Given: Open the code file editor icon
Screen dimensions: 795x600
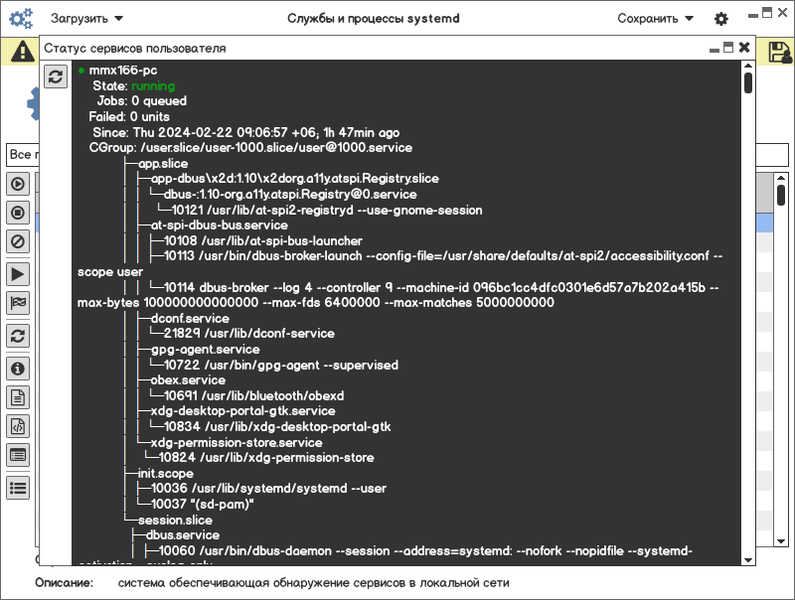Looking at the screenshot, I should (x=18, y=427).
